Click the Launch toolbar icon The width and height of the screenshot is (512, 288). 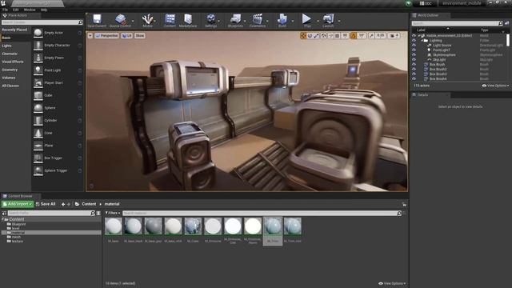click(x=328, y=19)
